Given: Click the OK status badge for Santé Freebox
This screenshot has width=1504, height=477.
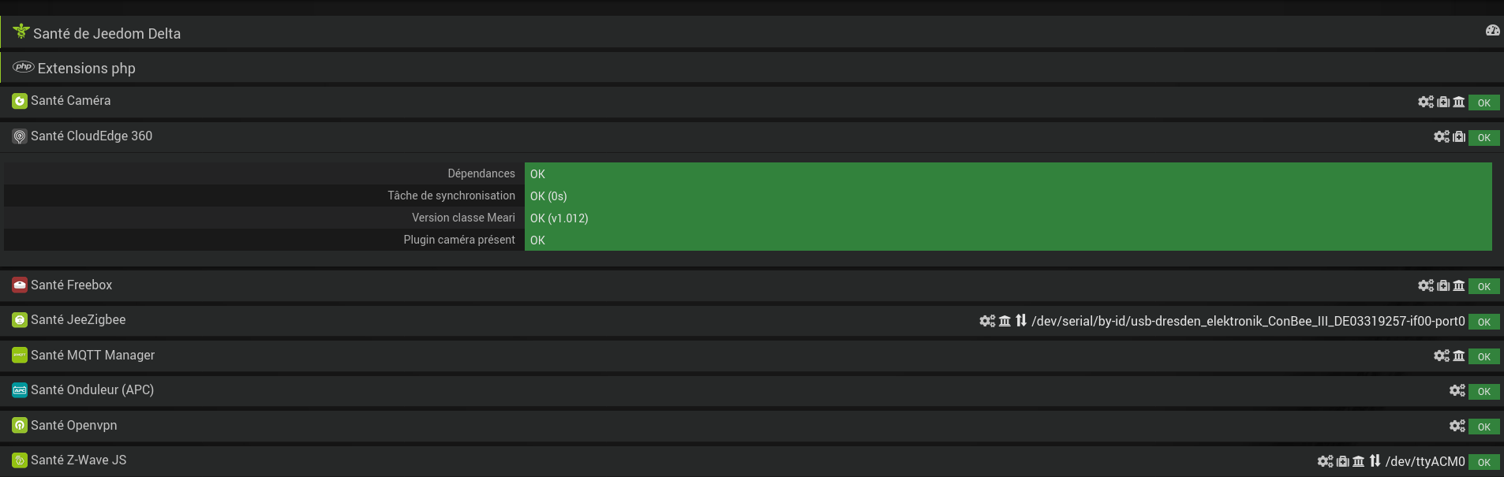Looking at the screenshot, I should coord(1483,286).
